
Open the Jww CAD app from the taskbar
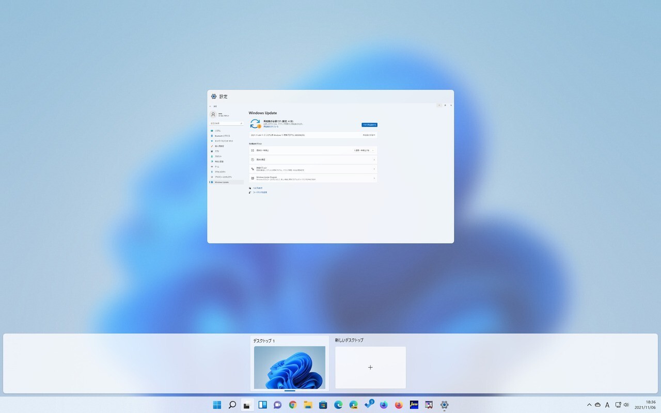click(414, 405)
